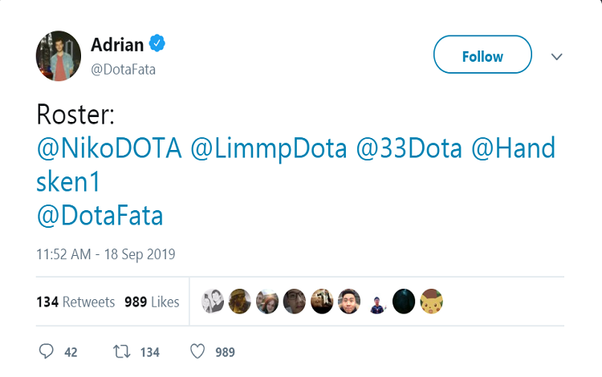The height and width of the screenshot is (377, 602).
Task: Click the gray @DotaFata handle under Adrian's name
Action: (123, 69)
